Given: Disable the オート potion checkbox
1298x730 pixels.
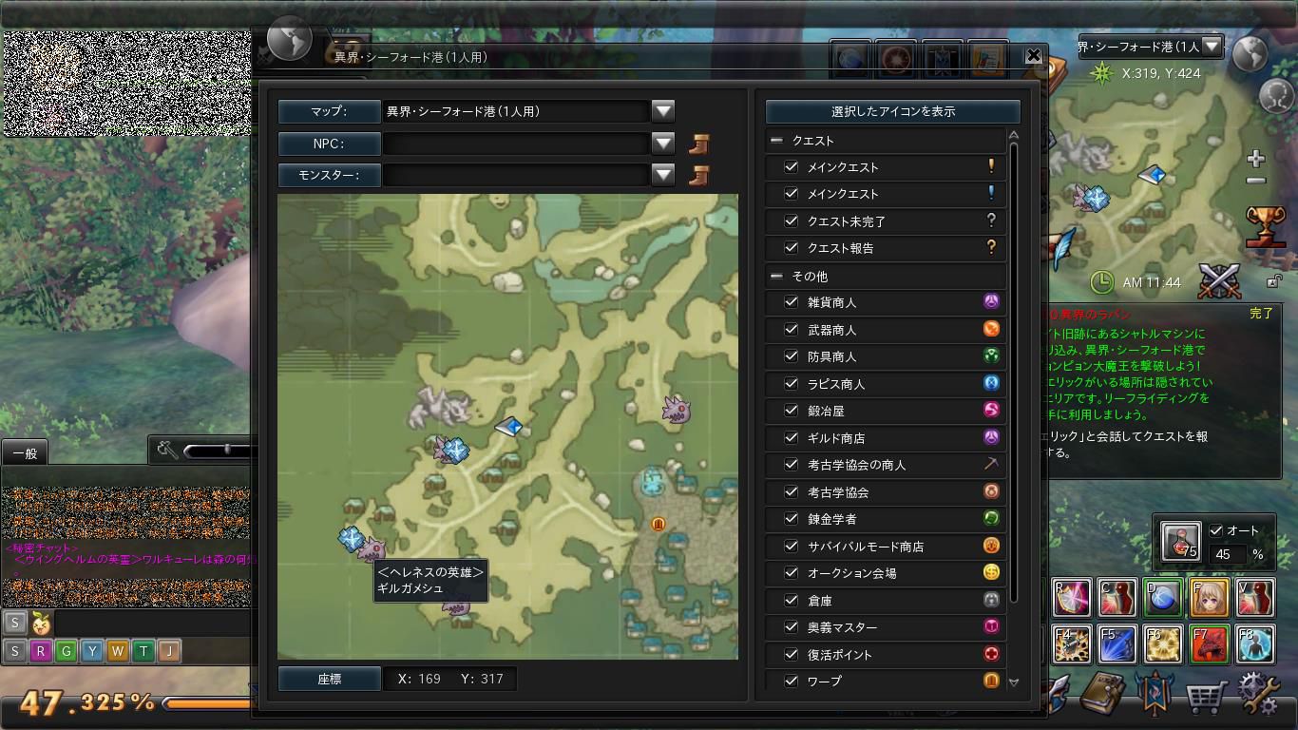Looking at the screenshot, I should coord(1216,530).
